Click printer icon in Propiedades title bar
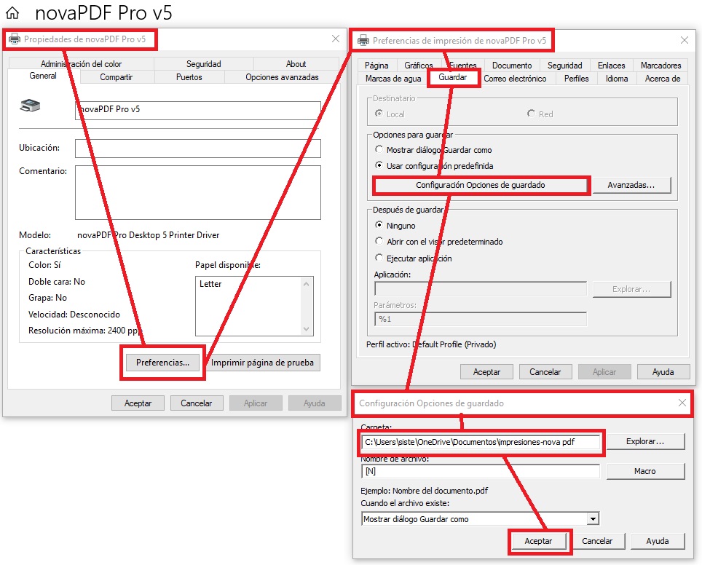This screenshot has width=702, height=565. 15,39
